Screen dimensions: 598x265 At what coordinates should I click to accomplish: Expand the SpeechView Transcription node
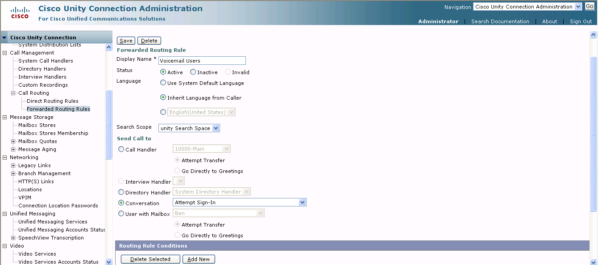tap(13, 238)
